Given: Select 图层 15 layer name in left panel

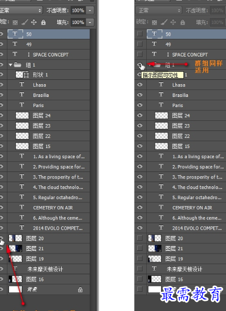Looking at the screenshot, I should [x=41, y=146].
